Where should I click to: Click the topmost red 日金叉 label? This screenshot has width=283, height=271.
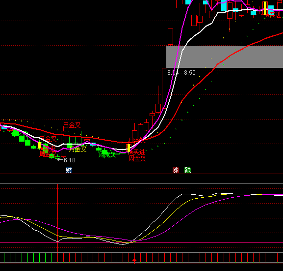coord(72,125)
